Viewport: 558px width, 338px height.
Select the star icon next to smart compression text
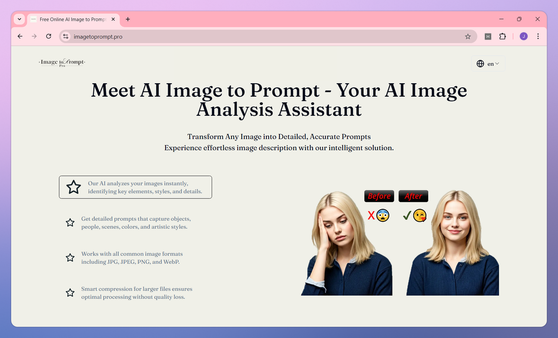pyautogui.click(x=70, y=292)
